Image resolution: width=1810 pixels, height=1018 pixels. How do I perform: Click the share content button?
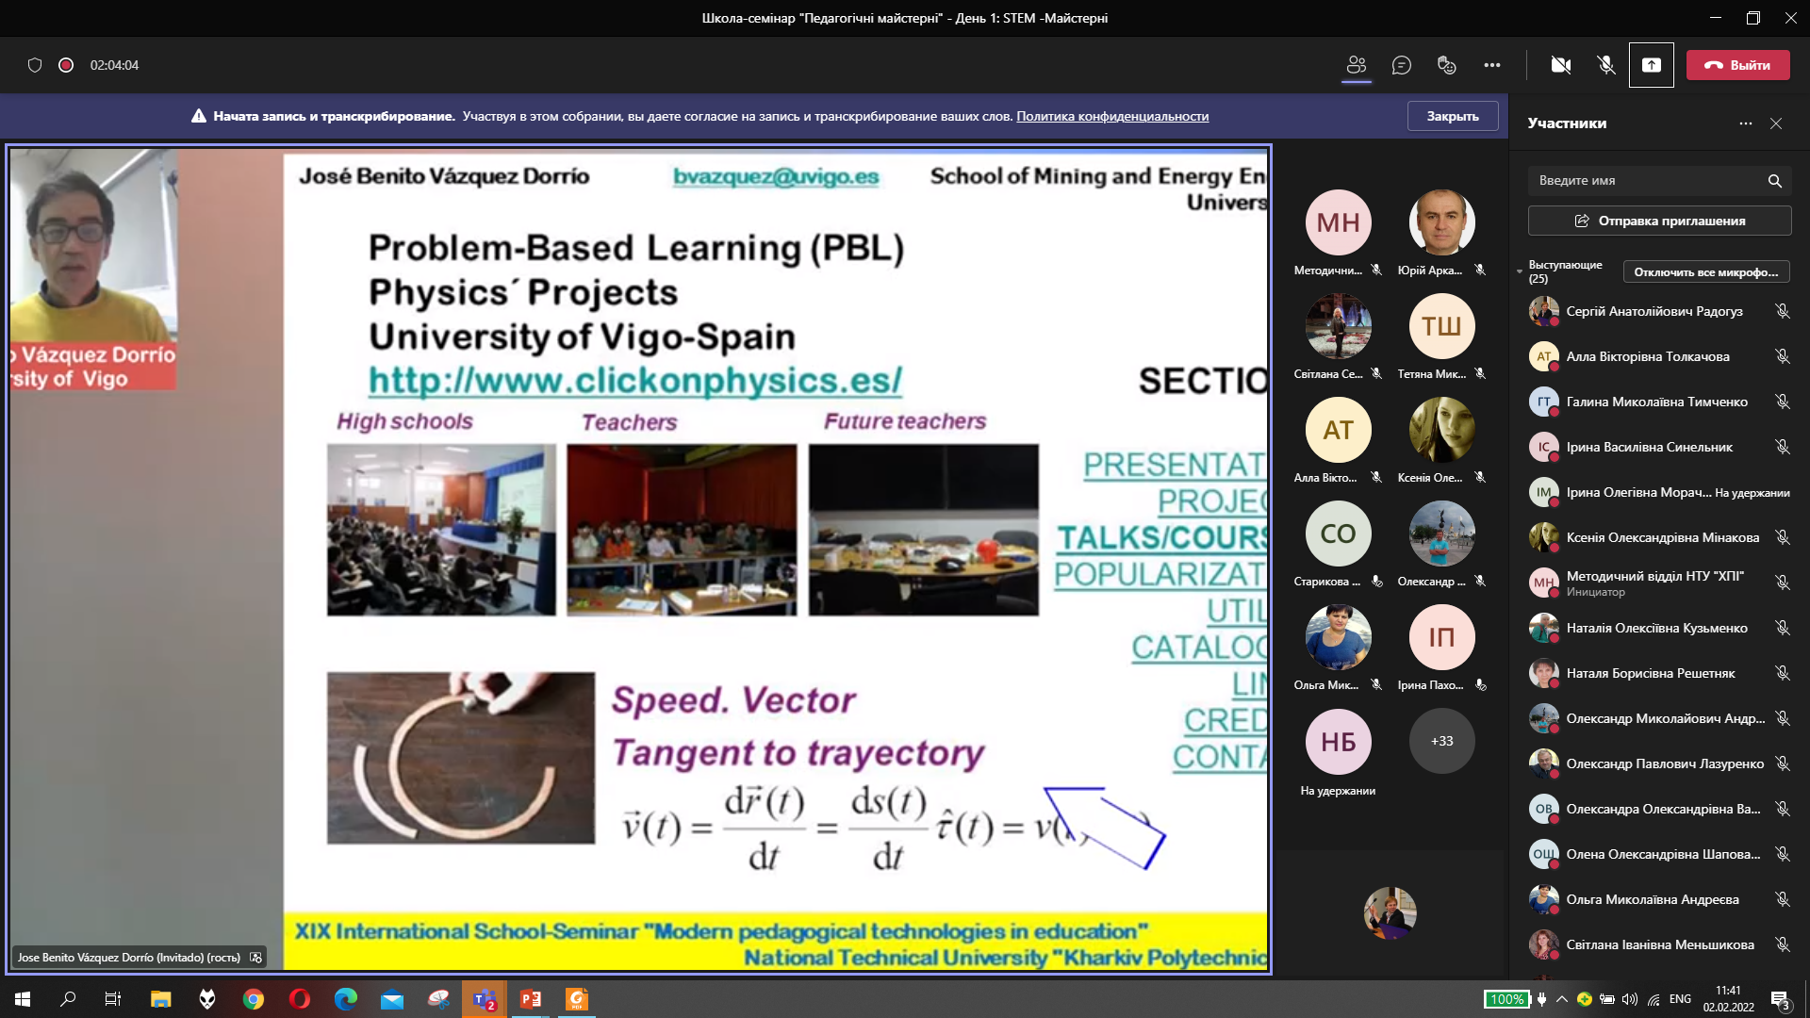point(1652,65)
